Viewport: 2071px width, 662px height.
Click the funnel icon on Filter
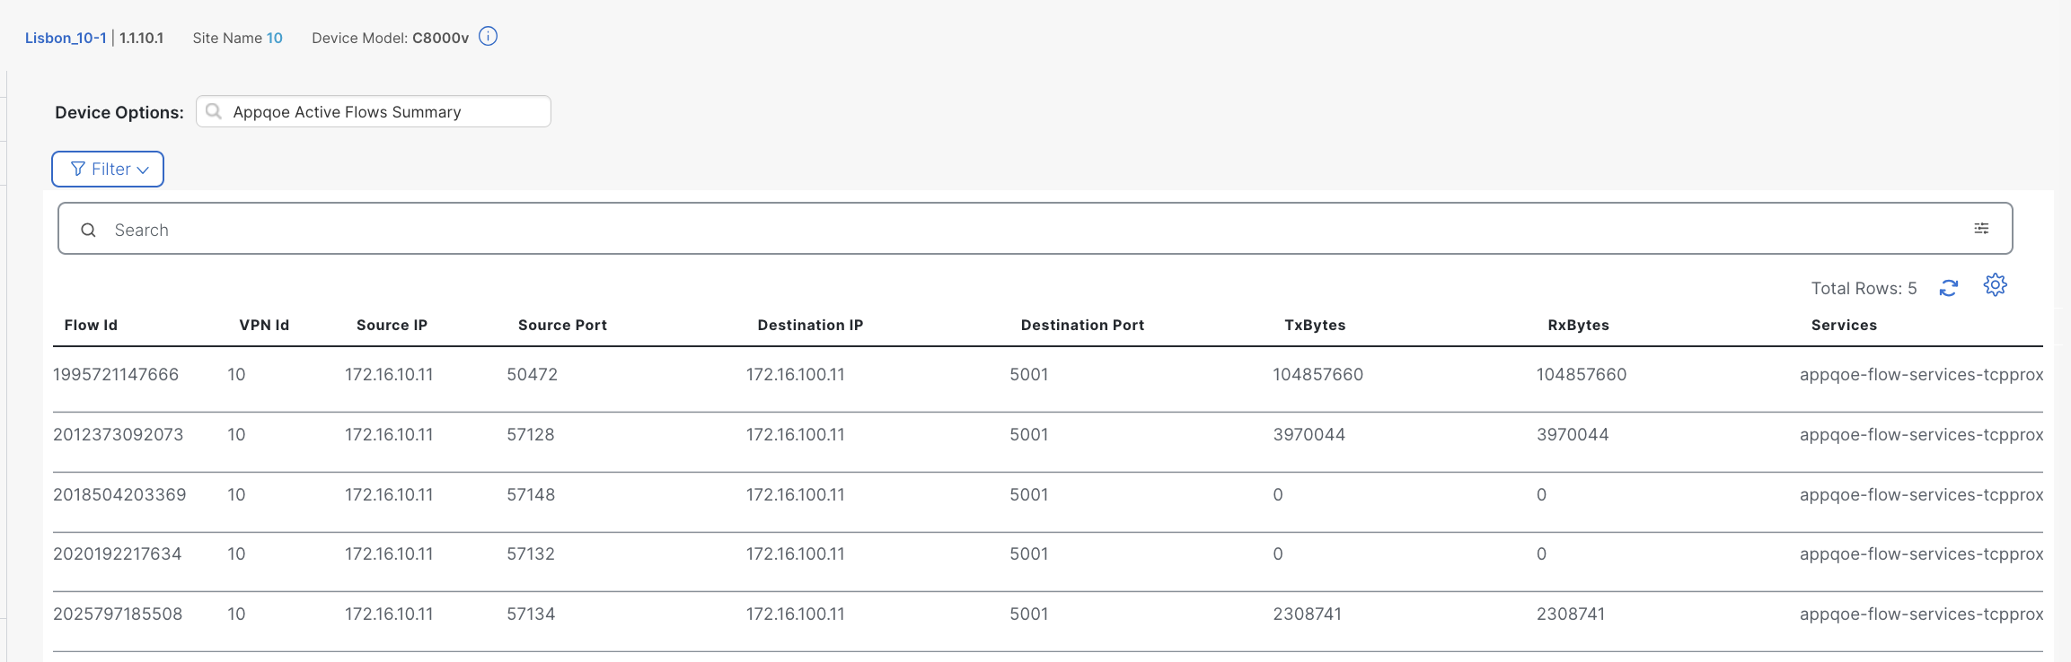pyautogui.click(x=78, y=169)
